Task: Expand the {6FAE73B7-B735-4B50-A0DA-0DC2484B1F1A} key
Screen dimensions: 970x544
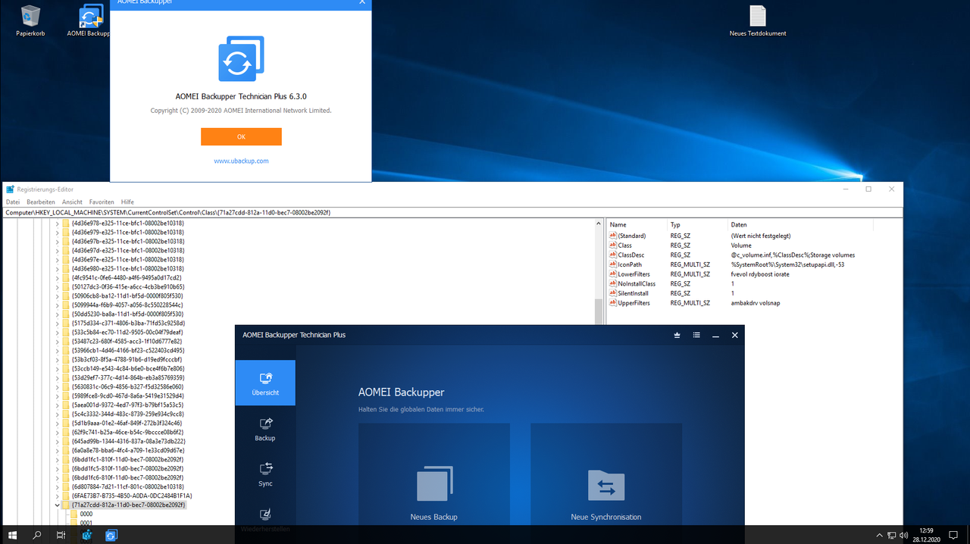Action: click(x=58, y=496)
